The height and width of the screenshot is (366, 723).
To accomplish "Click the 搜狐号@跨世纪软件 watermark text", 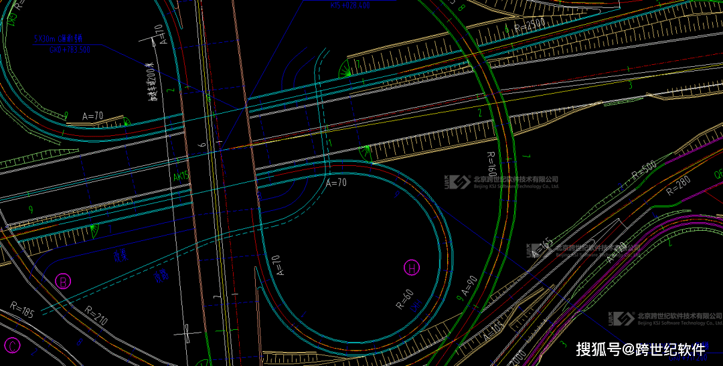I will 641,349.
